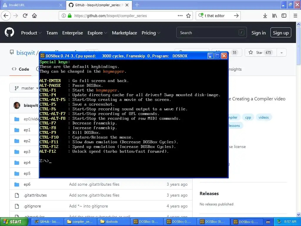This screenshot has width=301, height=226.
Task: Close the GitHub compiler_series tab
Action: tap(127, 5)
